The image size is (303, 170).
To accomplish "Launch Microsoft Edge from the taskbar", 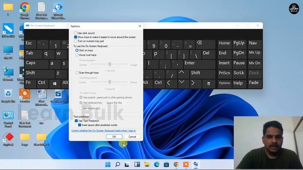I will pyautogui.click(x=157, y=164).
